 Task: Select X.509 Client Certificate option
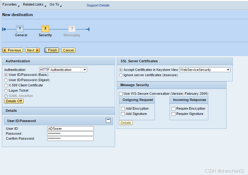(6, 85)
